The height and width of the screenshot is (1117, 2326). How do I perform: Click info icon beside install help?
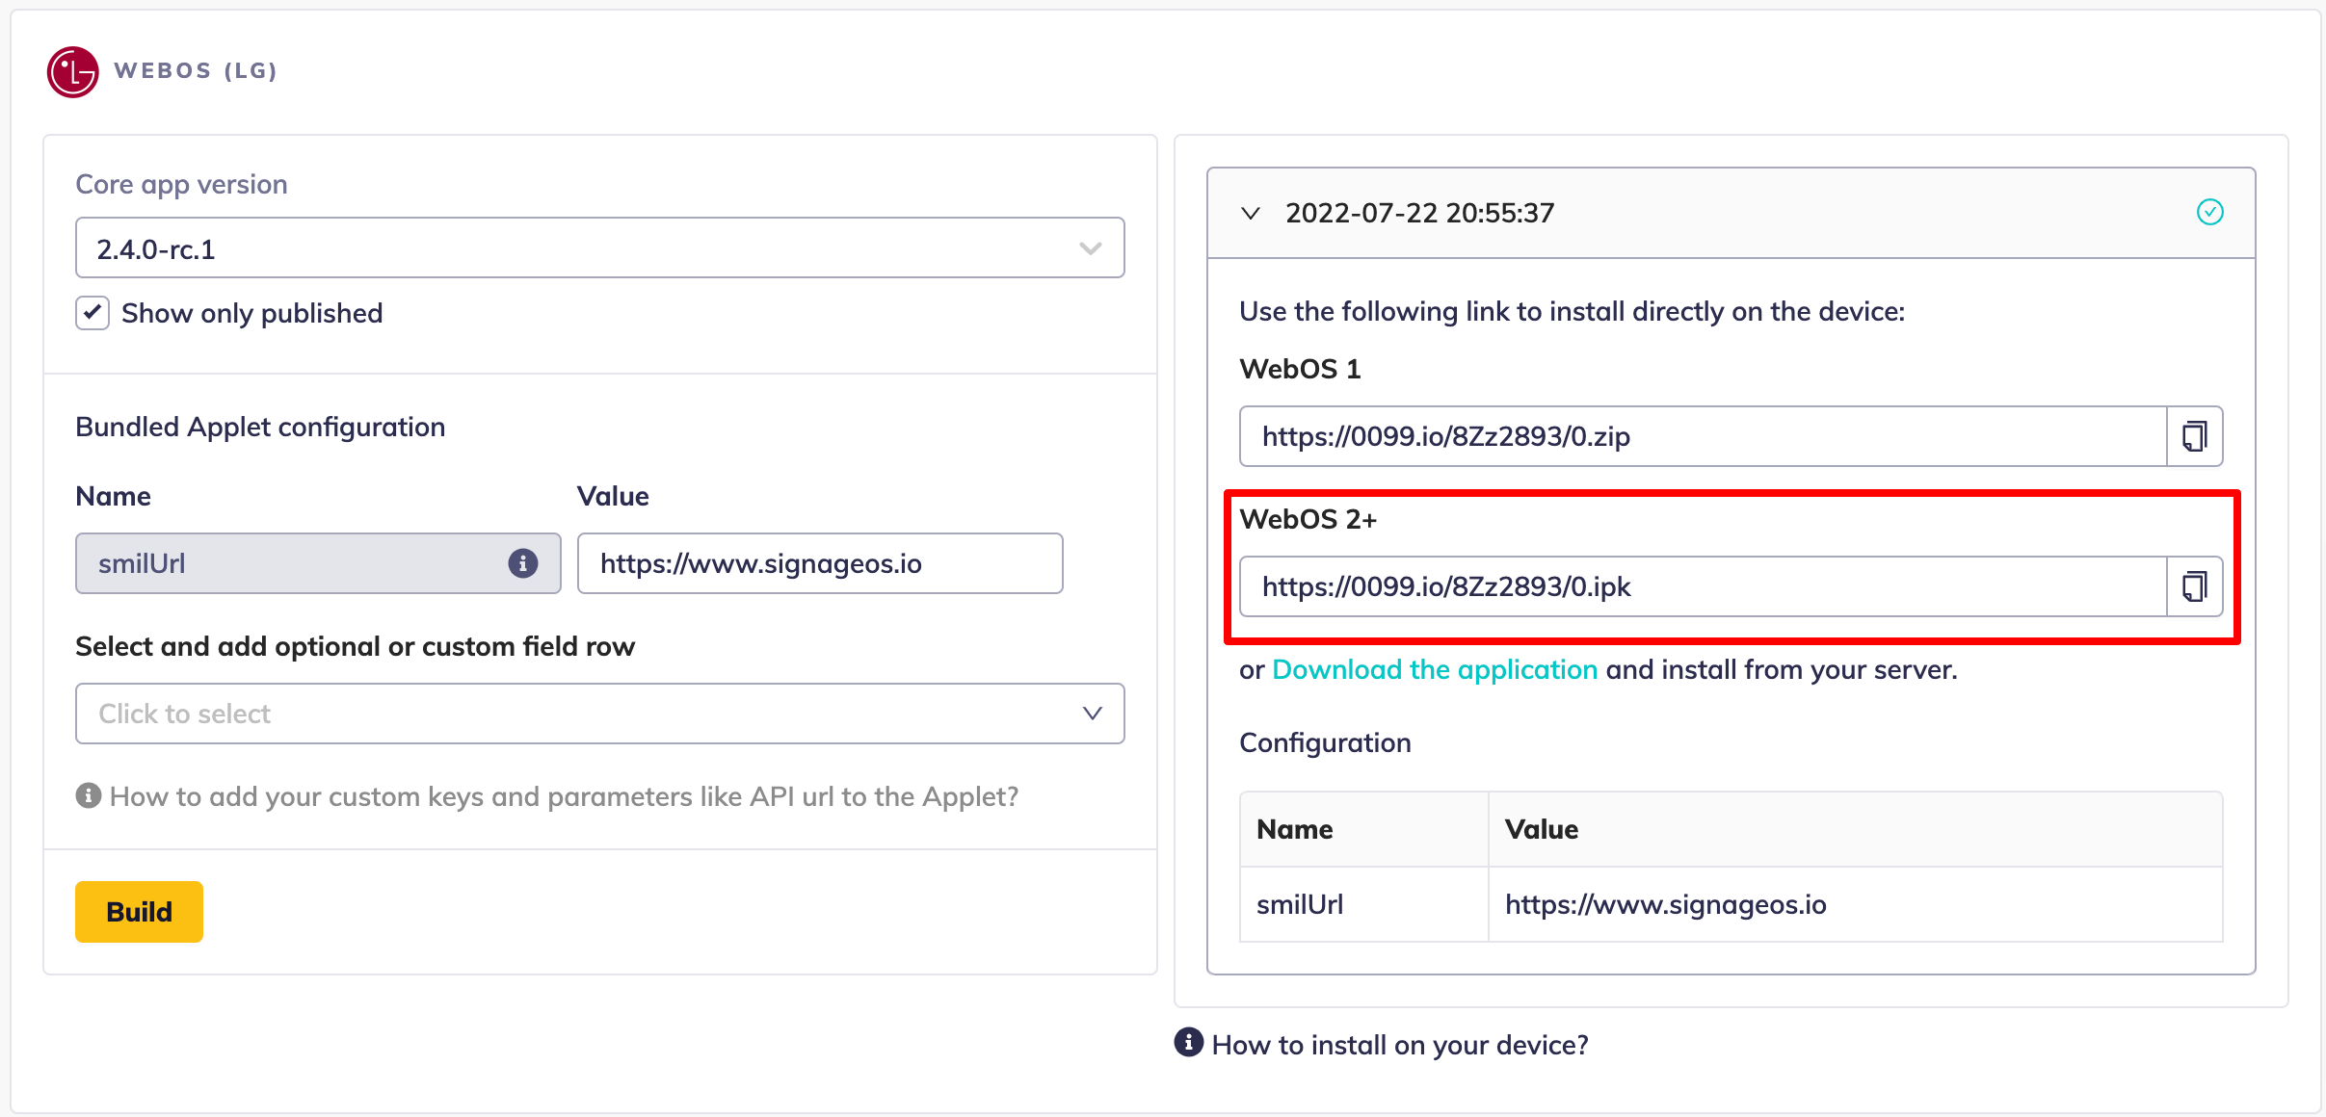click(1188, 1043)
